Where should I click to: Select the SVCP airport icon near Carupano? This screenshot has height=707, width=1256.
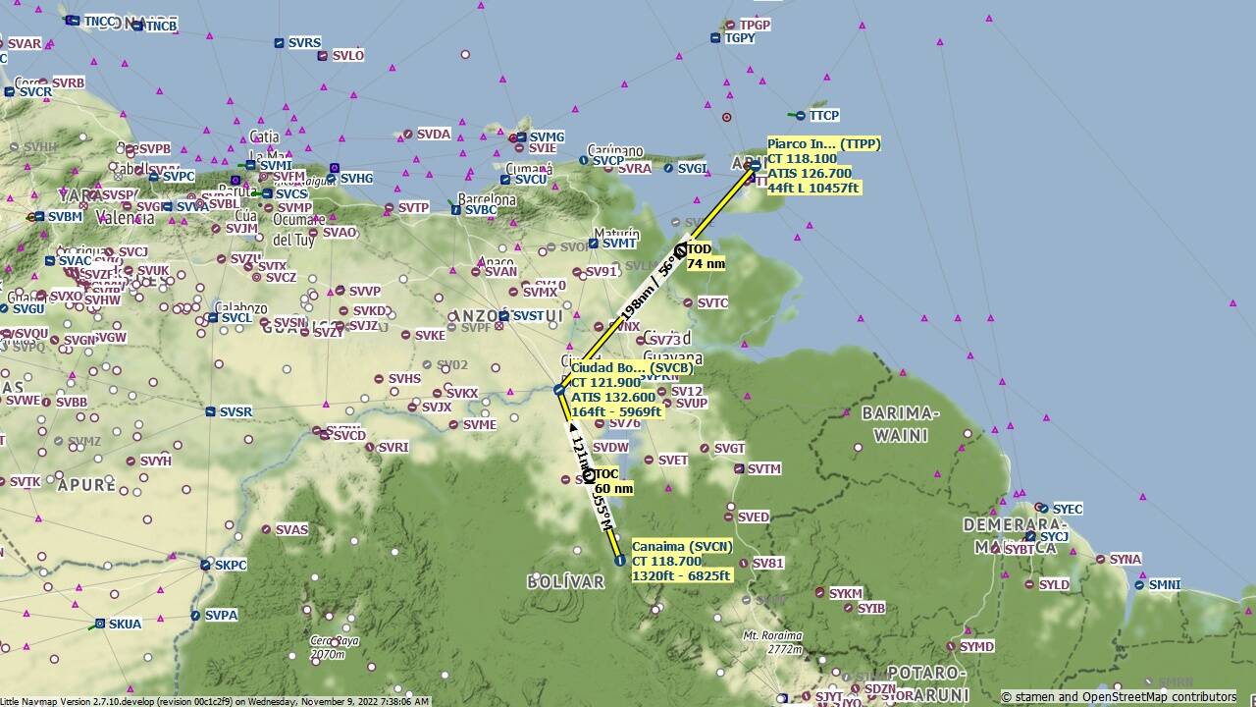point(584,160)
